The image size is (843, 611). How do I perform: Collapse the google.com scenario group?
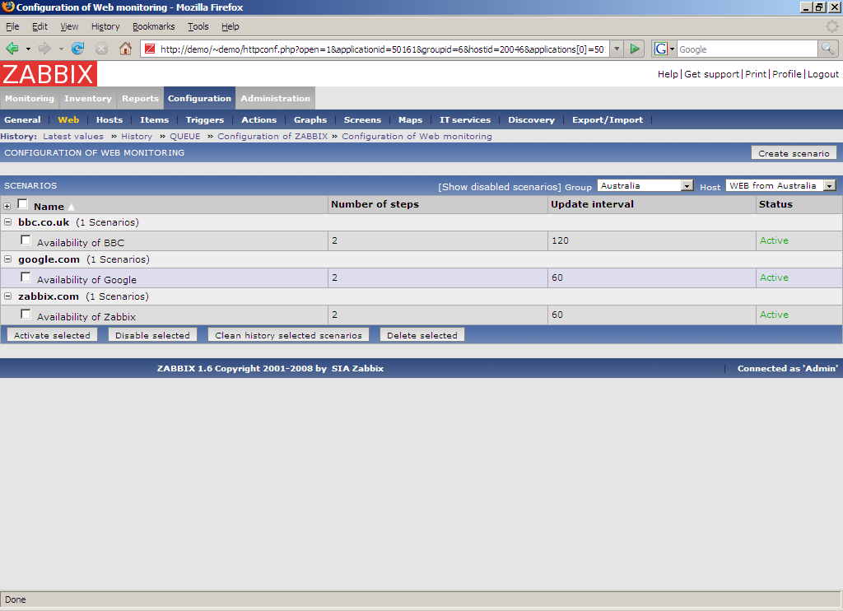pyautogui.click(x=7, y=259)
